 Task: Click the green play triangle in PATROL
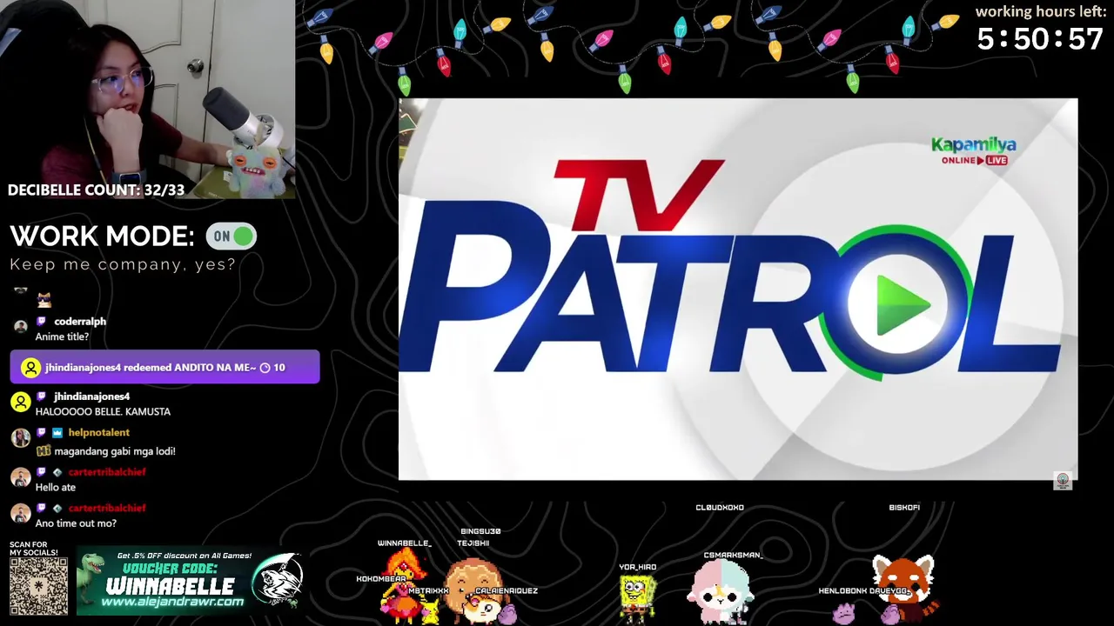click(902, 305)
